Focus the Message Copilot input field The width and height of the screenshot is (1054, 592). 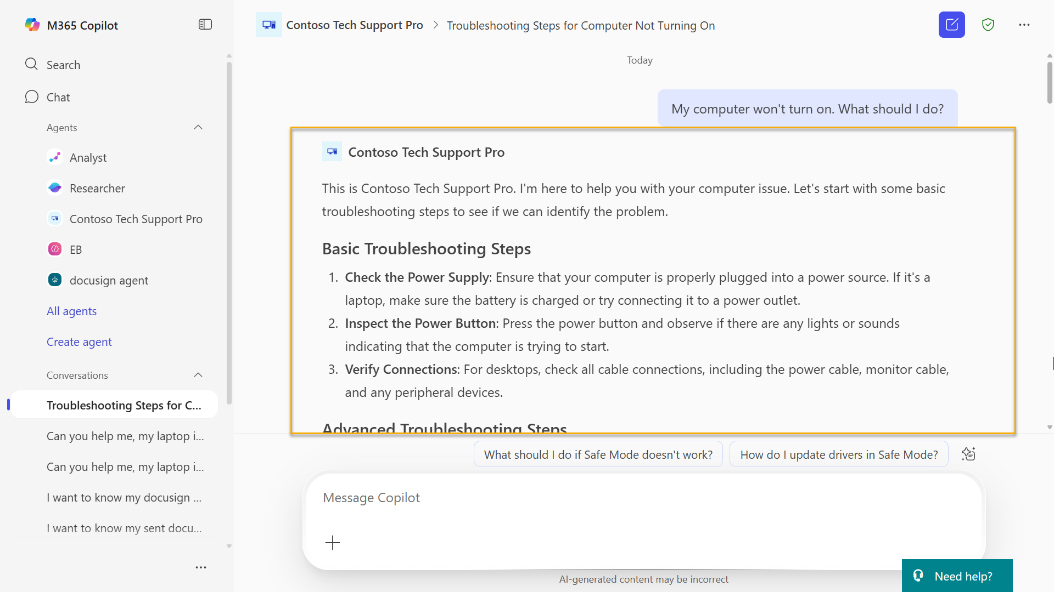(643, 498)
